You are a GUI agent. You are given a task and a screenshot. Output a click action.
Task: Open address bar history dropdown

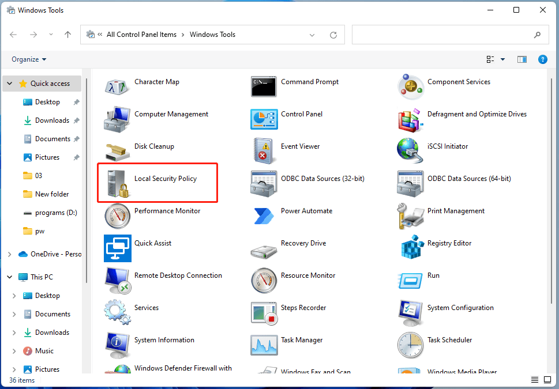pos(312,35)
